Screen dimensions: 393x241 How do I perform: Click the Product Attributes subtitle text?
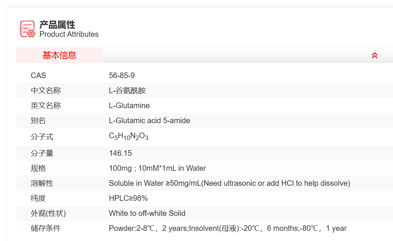click(x=69, y=34)
